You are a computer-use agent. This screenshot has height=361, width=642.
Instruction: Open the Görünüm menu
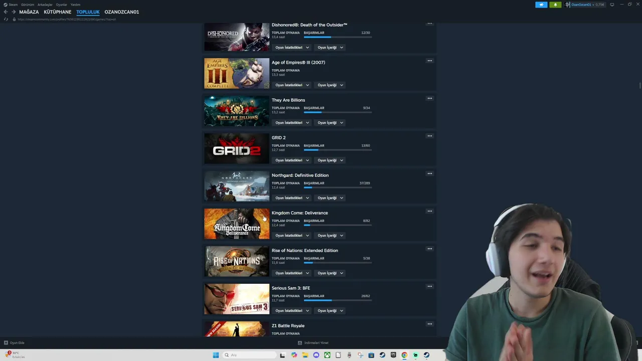click(x=28, y=5)
